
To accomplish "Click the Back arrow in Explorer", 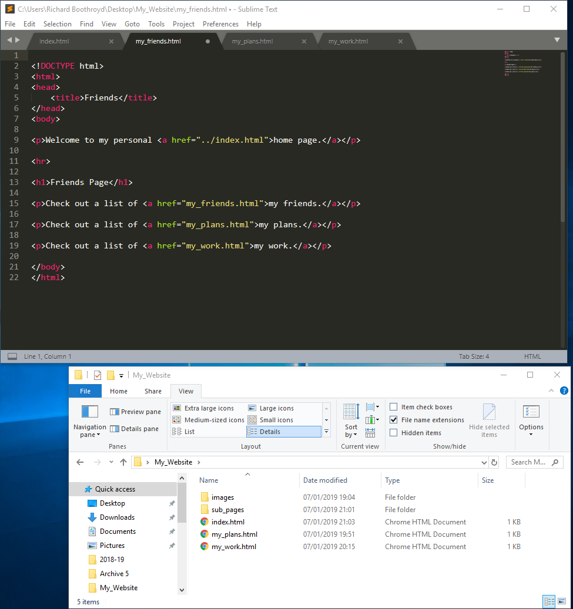I will click(80, 462).
